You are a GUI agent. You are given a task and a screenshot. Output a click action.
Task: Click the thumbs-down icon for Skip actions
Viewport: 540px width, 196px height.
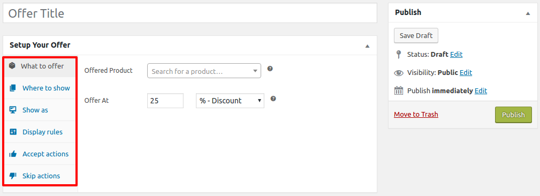(x=13, y=176)
